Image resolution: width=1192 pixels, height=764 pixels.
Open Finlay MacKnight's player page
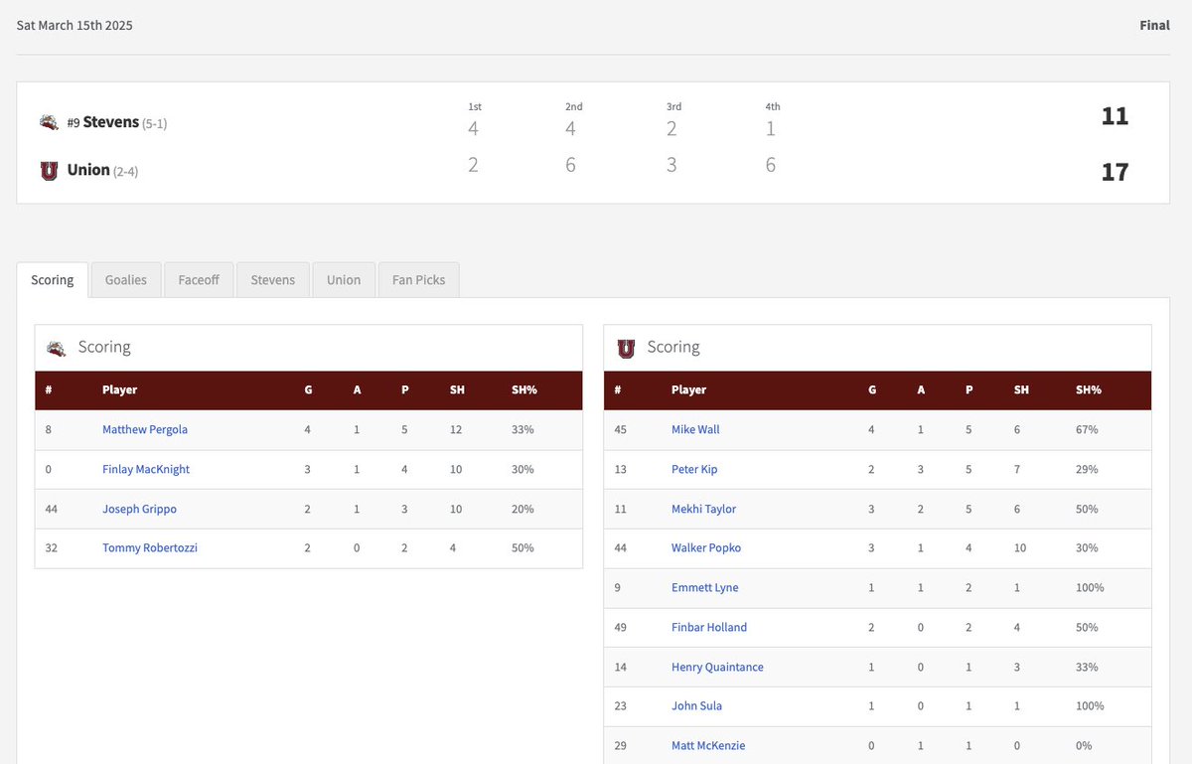point(146,470)
